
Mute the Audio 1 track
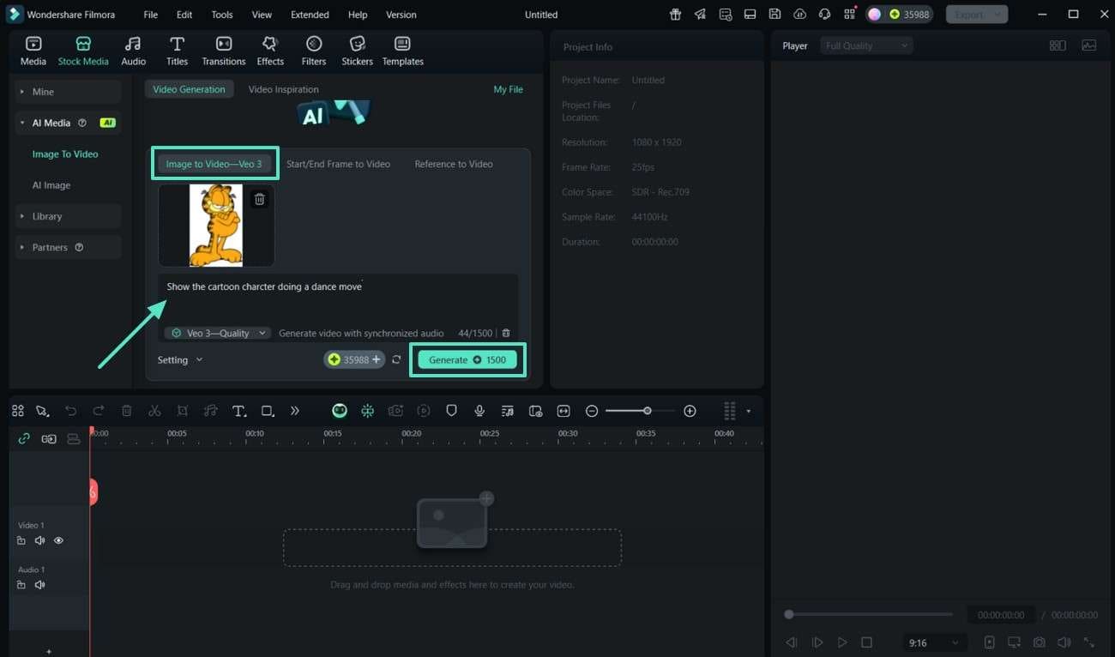[x=39, y=585]
